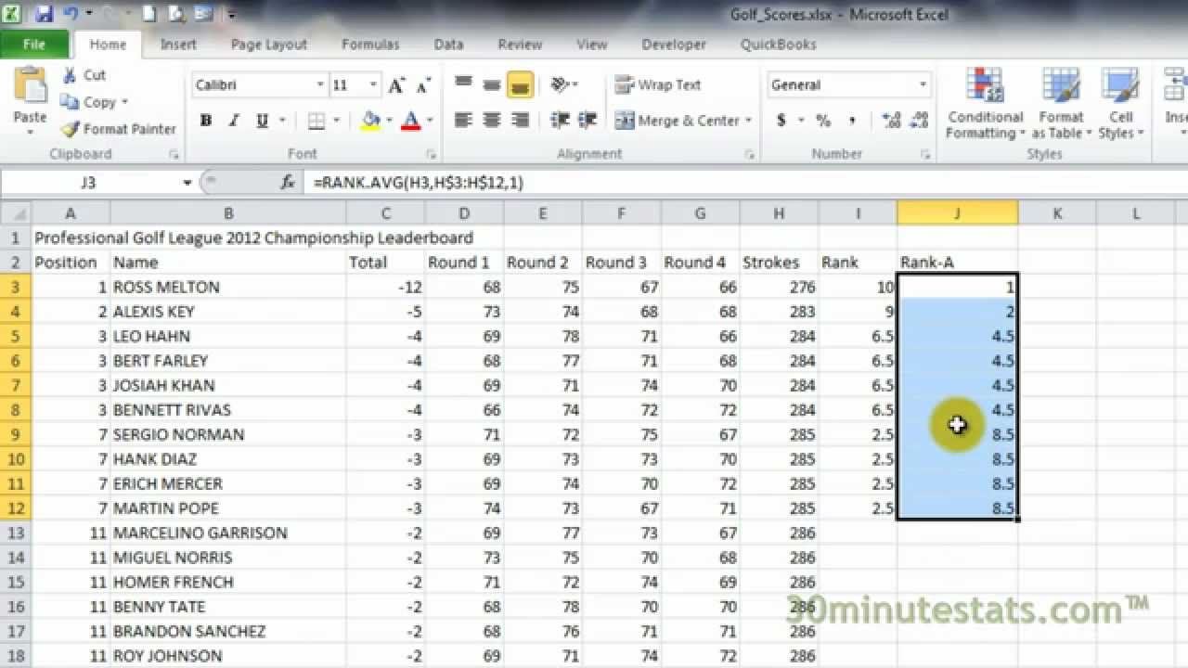The image size is (1188, 668).
Task: Apply Format Painter
Action: pyautogui.click(x=118, y=129)
